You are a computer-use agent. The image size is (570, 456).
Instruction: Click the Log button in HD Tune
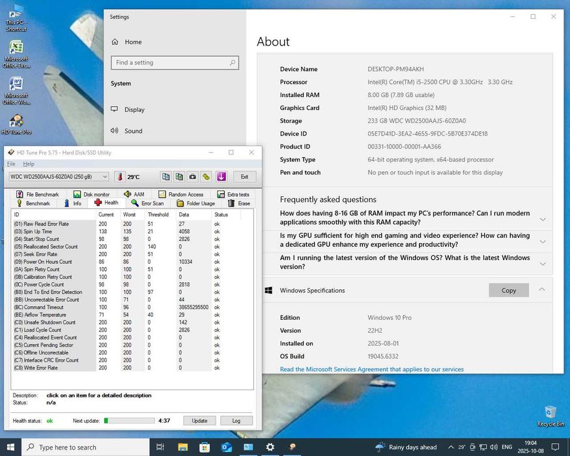pyautogui.click(x=236, y=421)
